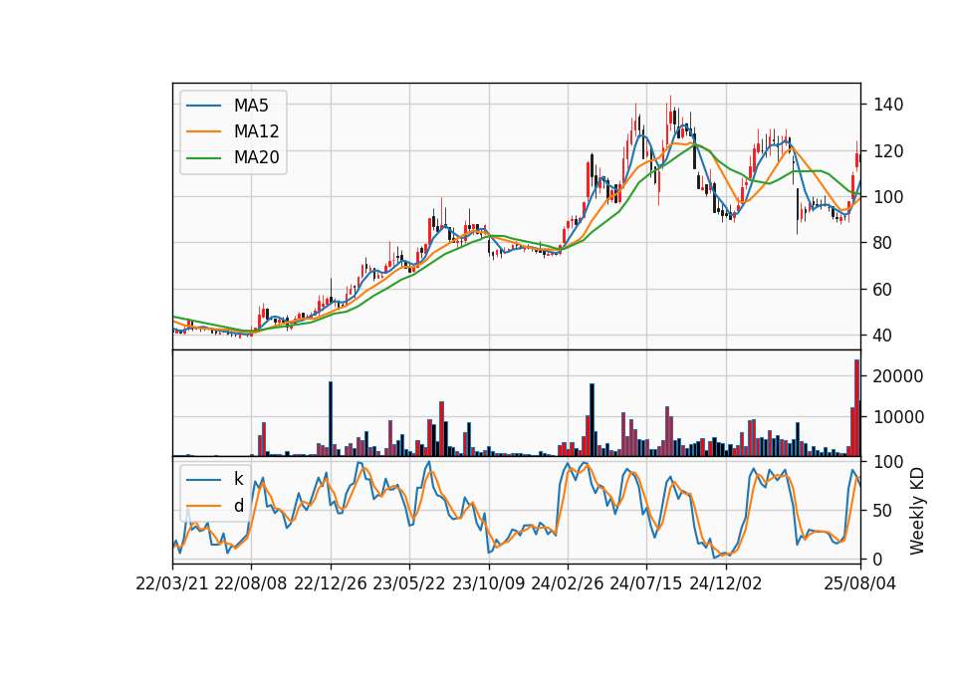The height and width of the screenshot is (687, 956).
Task: Select the 22/12/26 date label
Action: pyautogui.click(x=331, y=583)
